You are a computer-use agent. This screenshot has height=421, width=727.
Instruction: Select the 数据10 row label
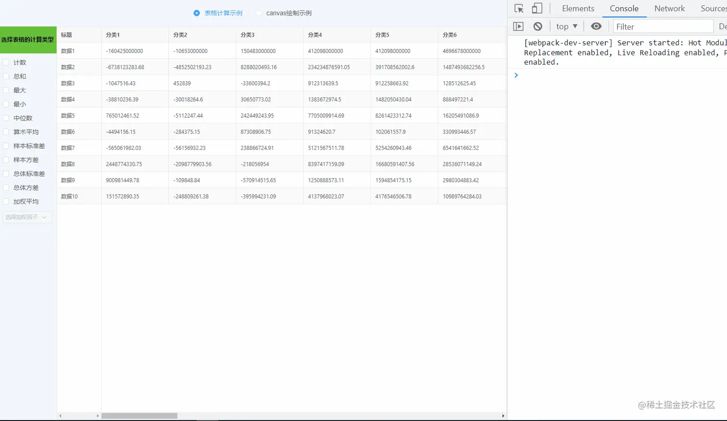click(69, 197)
